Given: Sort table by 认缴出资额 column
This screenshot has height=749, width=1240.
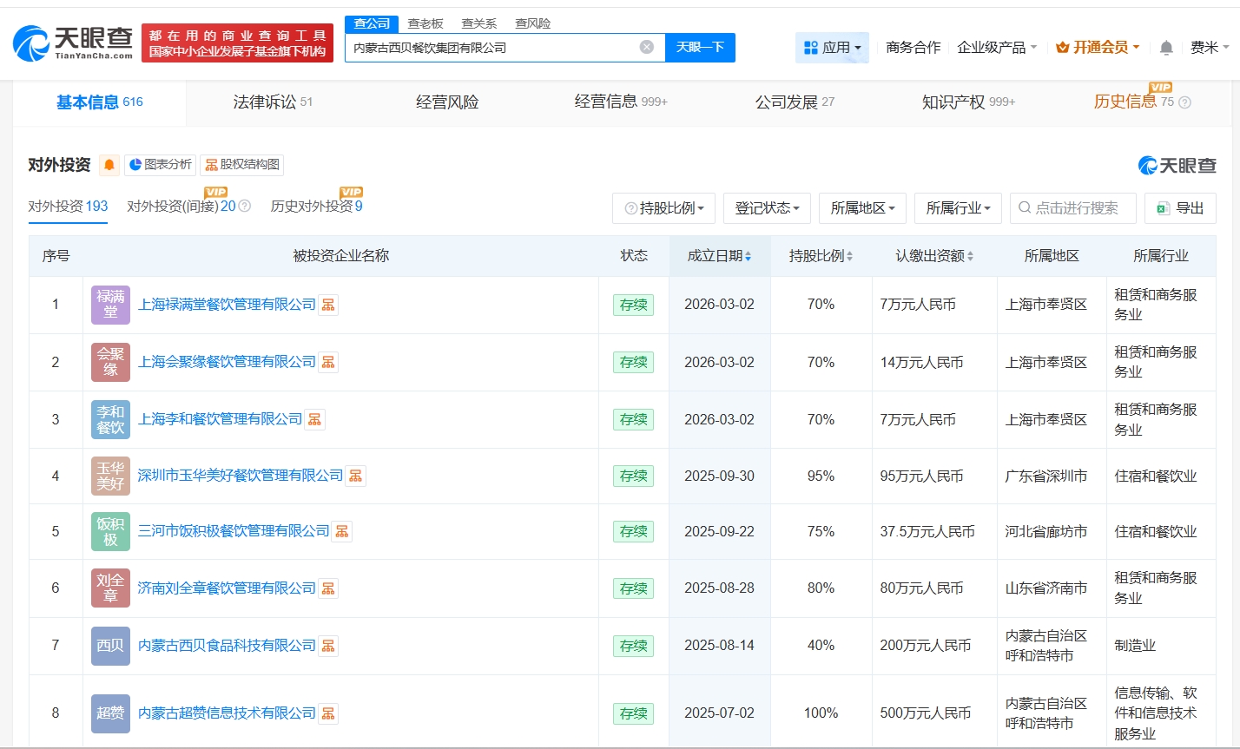Looking at the screenshot, I should click(934, 256).
